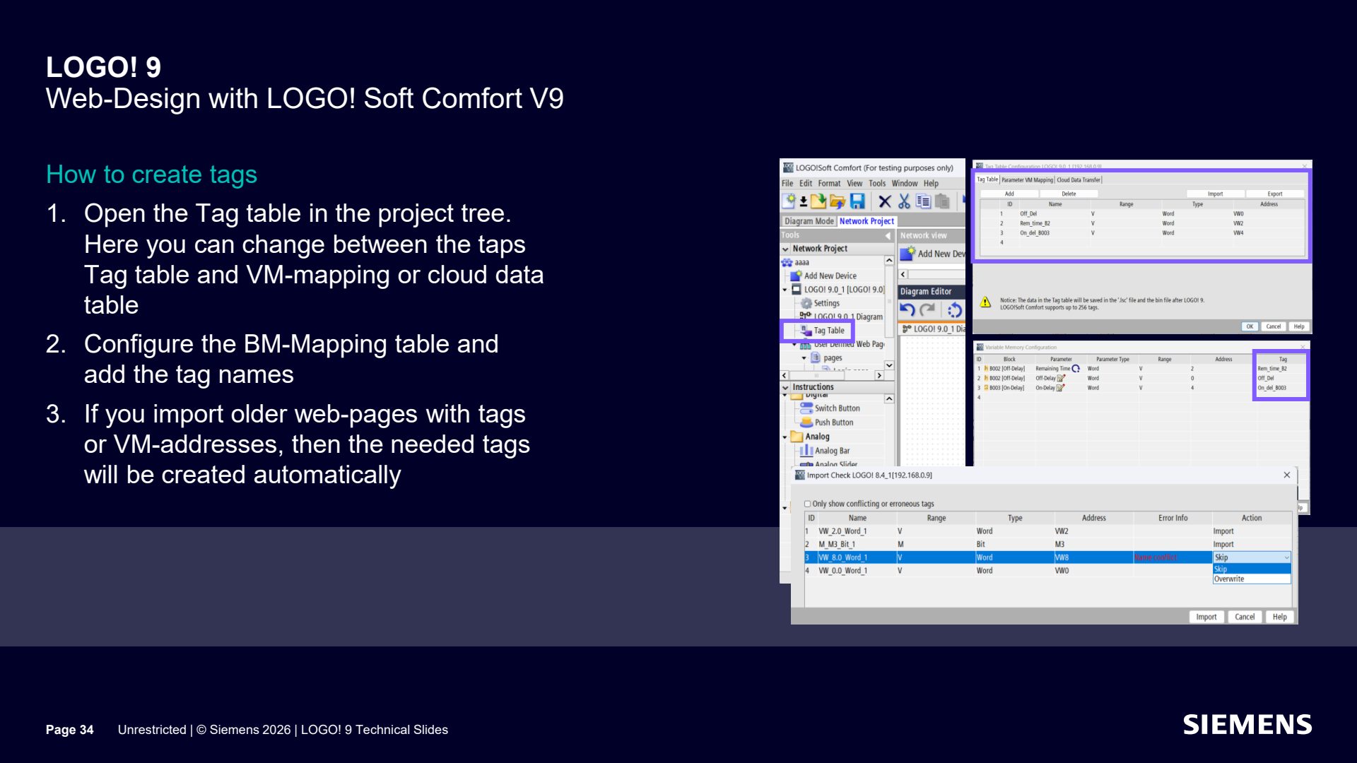Click the Cut scissors icon
The width and height of the screenshot is (1357, 763).
pos(904,202)
